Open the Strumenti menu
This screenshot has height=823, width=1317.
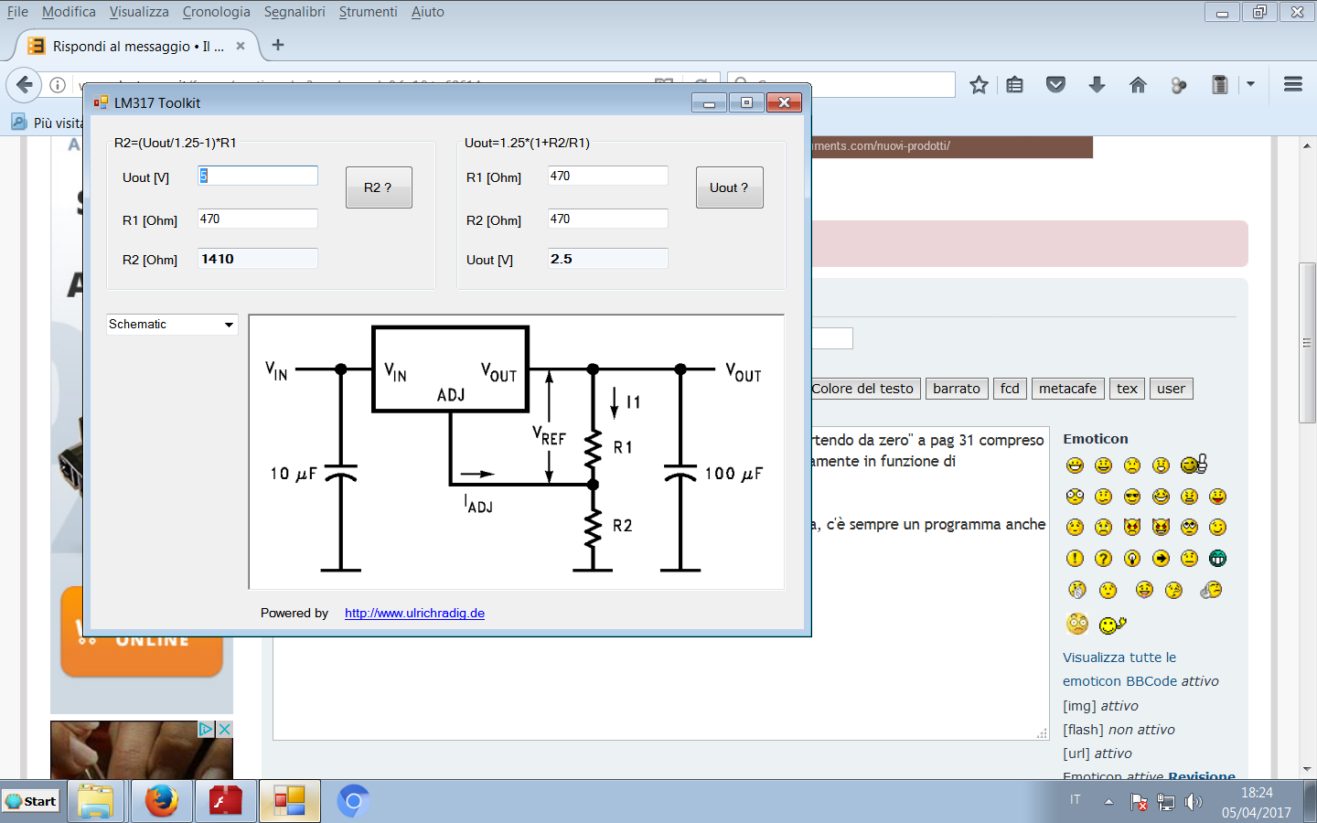pyautogui.click(x=368, y=12)
